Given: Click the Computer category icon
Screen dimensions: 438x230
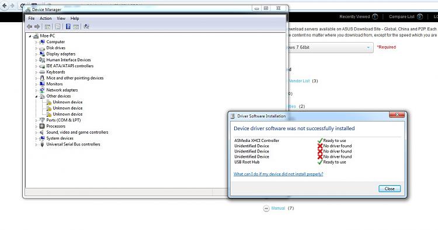Looking at the screenshot, I should (x=42, y=42).
